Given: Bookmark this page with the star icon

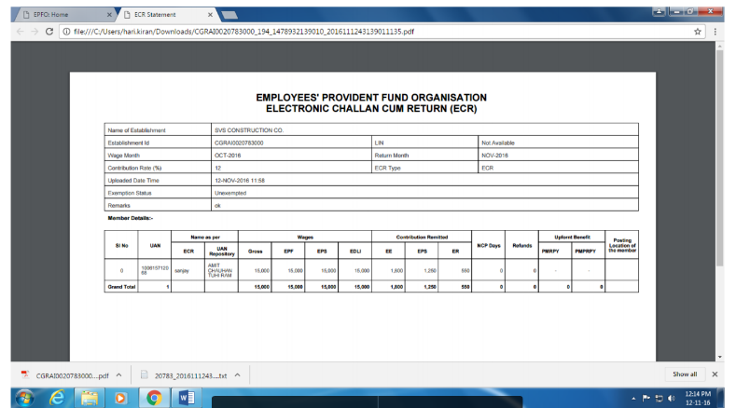Looking at the screenshot, I should (x=697, y=31).
